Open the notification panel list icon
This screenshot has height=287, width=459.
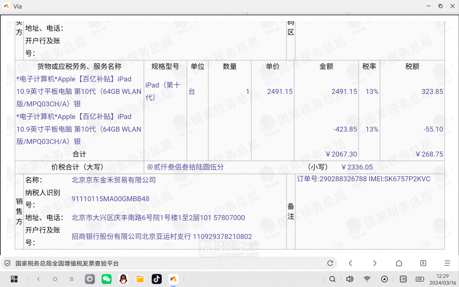[403, 279]
